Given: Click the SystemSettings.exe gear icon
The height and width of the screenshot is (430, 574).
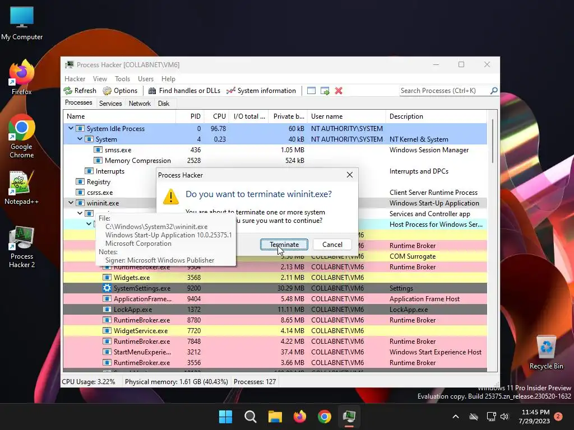Looking at the screenshot, I should (x=107, y=288).
